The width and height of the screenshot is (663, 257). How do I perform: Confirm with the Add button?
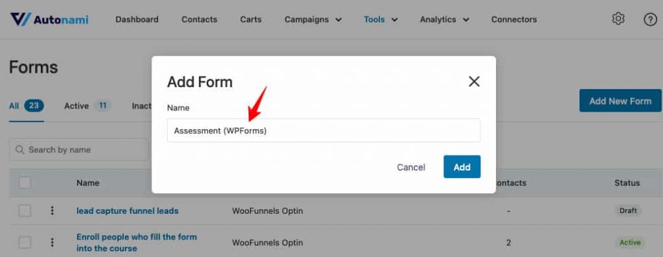click(462, 167)
